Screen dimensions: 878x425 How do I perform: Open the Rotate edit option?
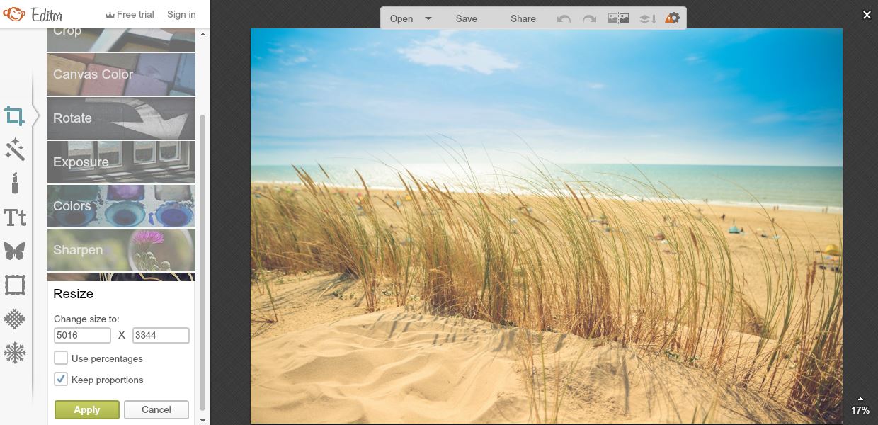coord(121,118)
